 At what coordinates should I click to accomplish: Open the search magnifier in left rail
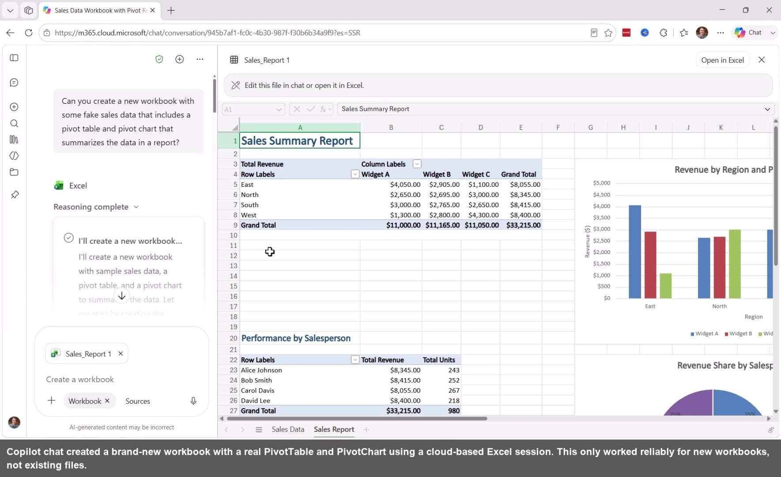click(14, 123)
